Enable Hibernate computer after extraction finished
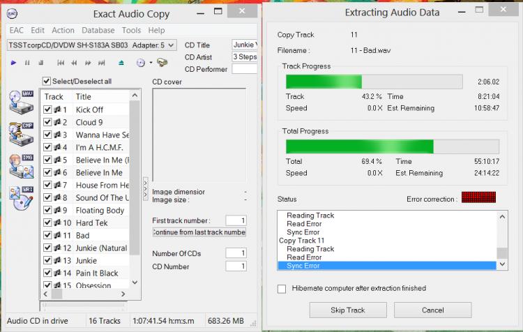This screenshot has height=332, width=523. [x=282, y=289]
